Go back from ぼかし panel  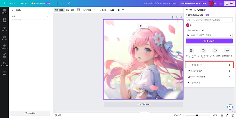tap(12, 10)
